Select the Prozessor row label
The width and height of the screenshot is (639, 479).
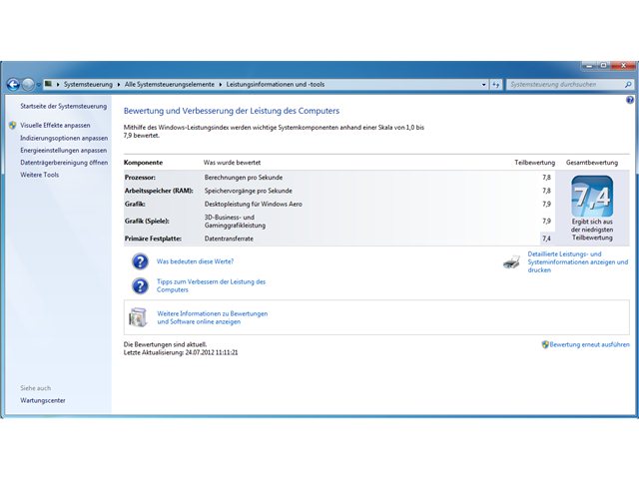[x=140, y=178]
